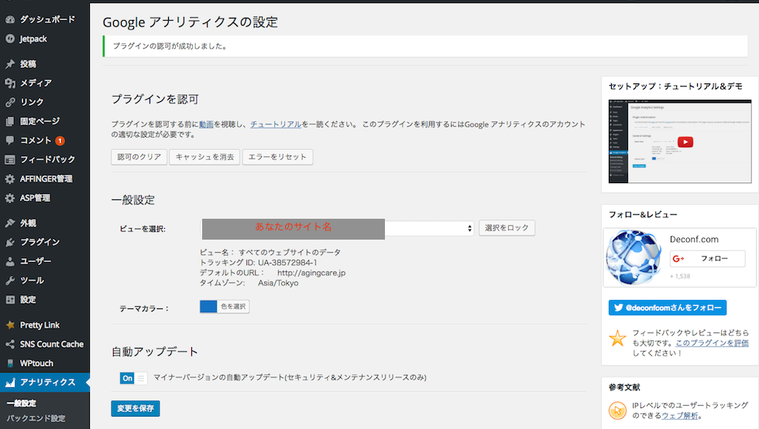Click the blue theme color swatch
This screenshot has width=759, height=429.
point(208,306)
